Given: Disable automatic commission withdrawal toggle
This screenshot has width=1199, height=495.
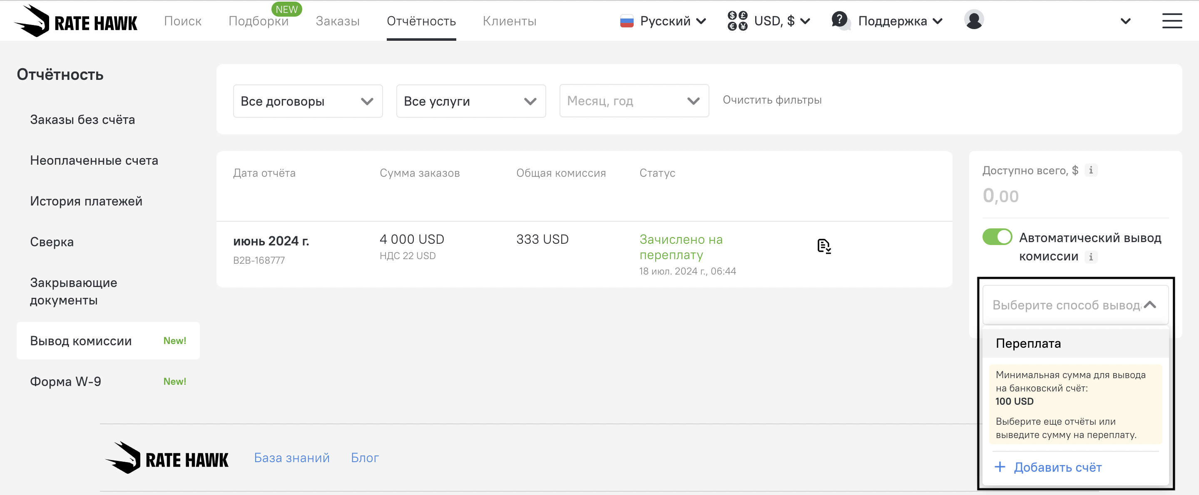Looking at the screenshot, I should pyautogui.click(x=997, y=237).
